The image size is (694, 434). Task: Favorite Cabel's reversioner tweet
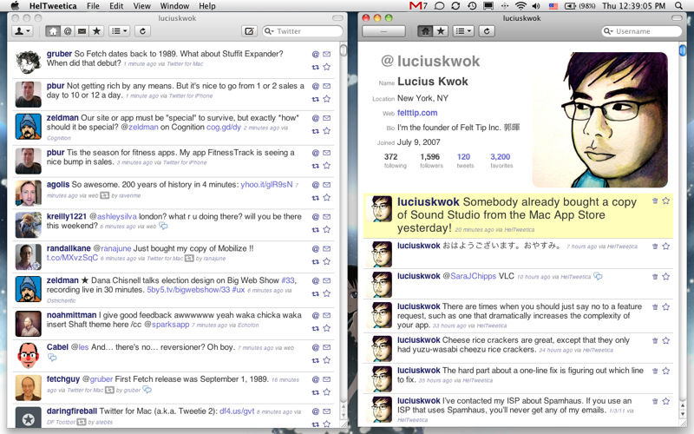pyautogui.click(x=327, y=360)
